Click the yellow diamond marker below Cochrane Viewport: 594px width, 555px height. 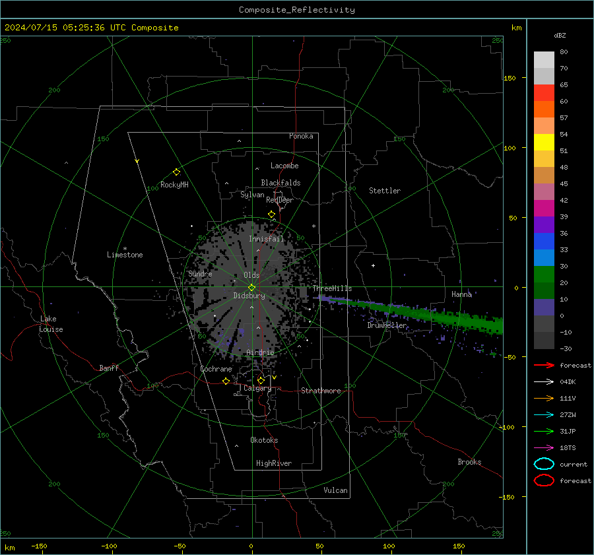[x=226, y=381]
